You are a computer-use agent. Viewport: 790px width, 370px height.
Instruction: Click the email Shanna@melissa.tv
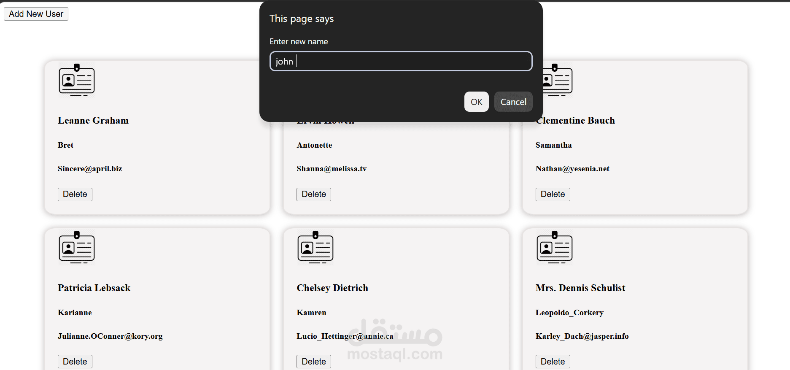click(x=332, y=169)
